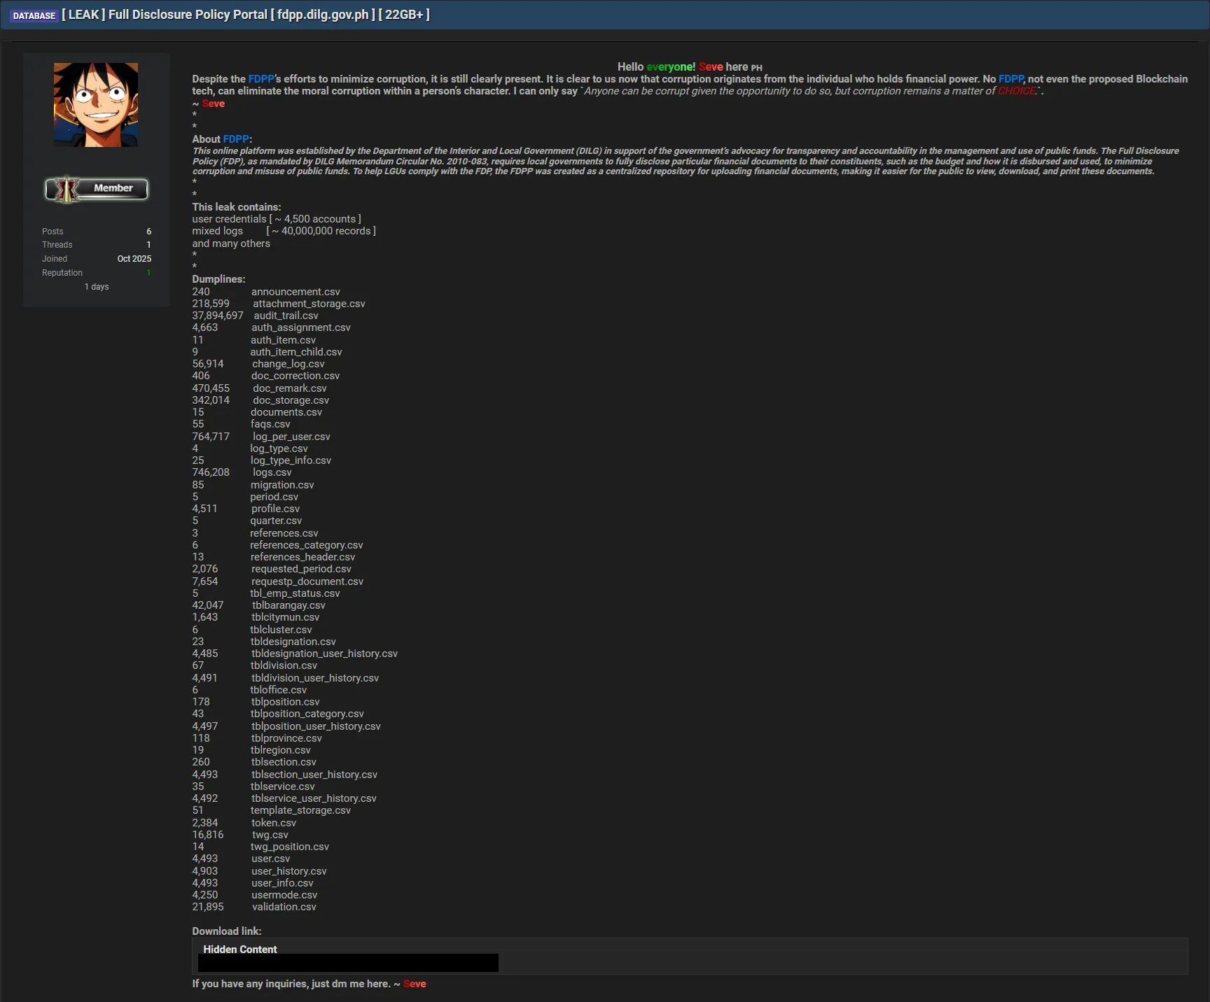
Task: Expand the Dumplines file list
Action: [x=218, y=278]
